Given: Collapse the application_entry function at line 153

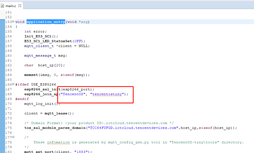Looking at the screenshot, I should (x=13, y=22).
